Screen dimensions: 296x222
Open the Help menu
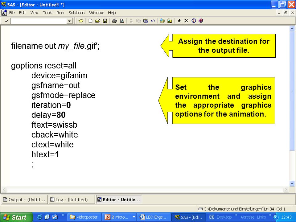point(112,13)
